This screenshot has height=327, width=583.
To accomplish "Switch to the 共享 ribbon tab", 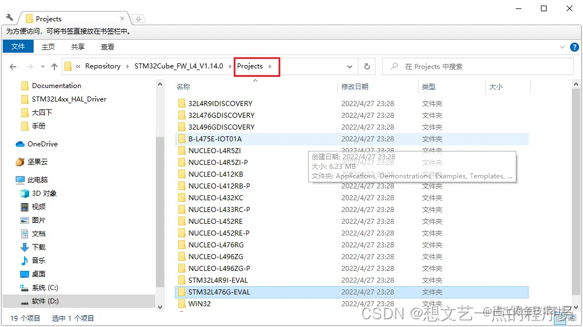I will tap(78, 47).
